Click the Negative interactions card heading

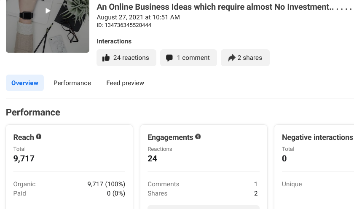pyautogui.click(x=317, y=137)
